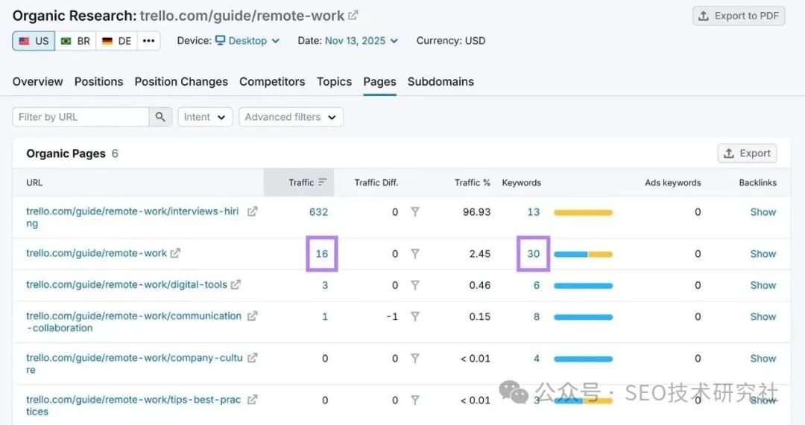Click keywords count 6 in digital-tools row
The width and height of the screenshot is (805, 425).
pyautogui.click(x=537, y=285)
